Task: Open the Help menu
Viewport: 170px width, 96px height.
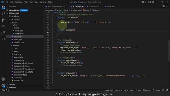Action: [50, 2]
